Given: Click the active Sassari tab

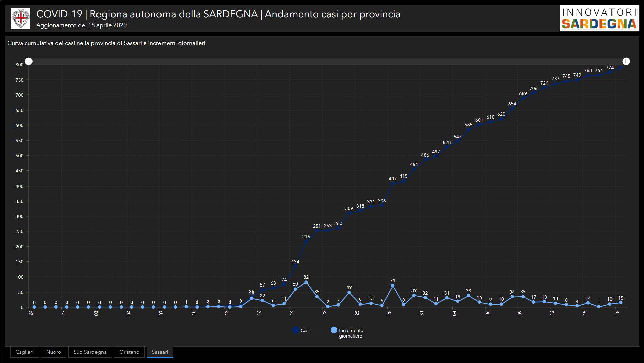Looking at the screenshot, I should tap(160, 352).
